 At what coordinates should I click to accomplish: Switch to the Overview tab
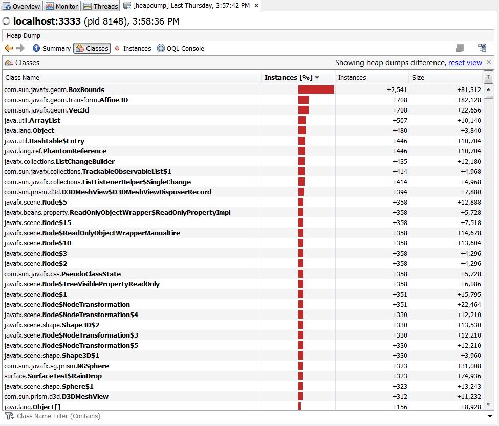[21, 6]
